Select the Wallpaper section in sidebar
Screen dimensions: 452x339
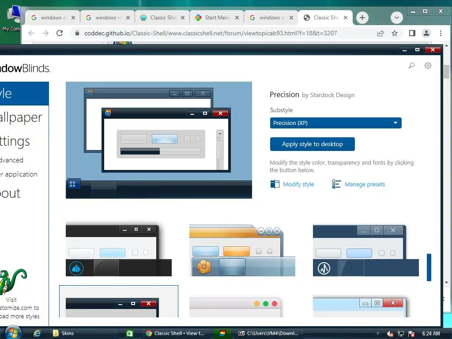[x=21, y=117]
